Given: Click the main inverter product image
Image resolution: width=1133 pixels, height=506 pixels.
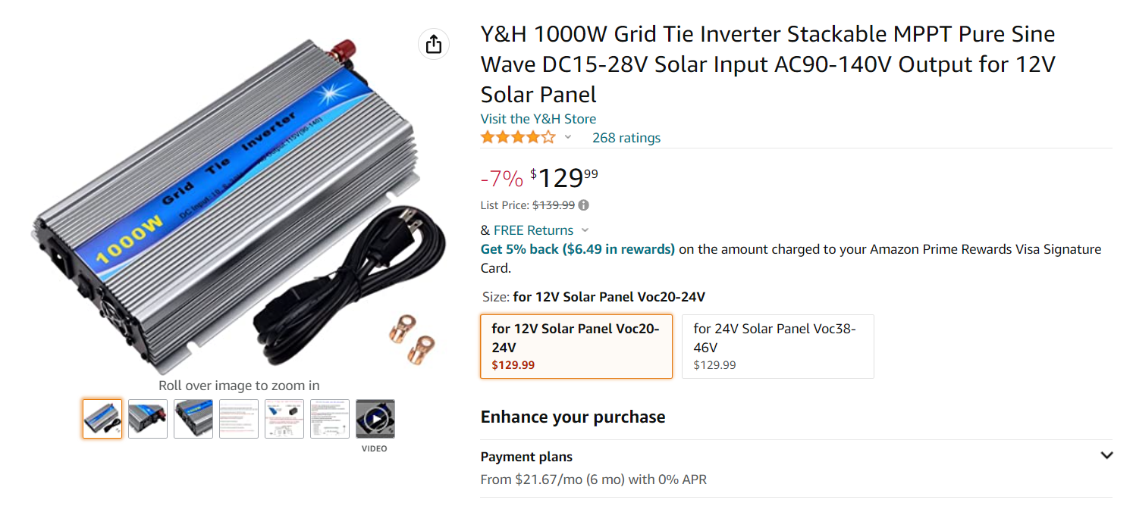Looking at the screenshot, I should pyautogui.click(x=228, y=212).
